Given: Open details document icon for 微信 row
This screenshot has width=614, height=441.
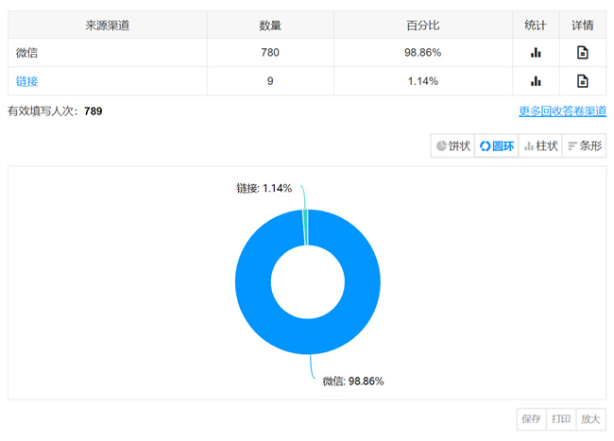Looking at the screenshot, I should 583,53.
